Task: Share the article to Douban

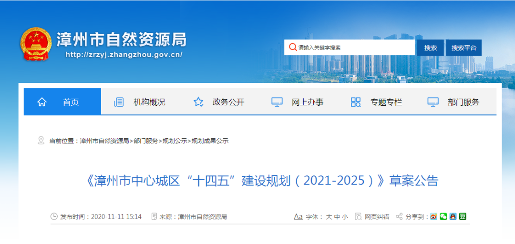Action: tap(463, 216)
